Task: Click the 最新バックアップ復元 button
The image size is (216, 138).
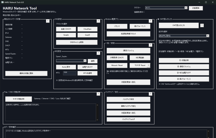Action: click(129, 106)
